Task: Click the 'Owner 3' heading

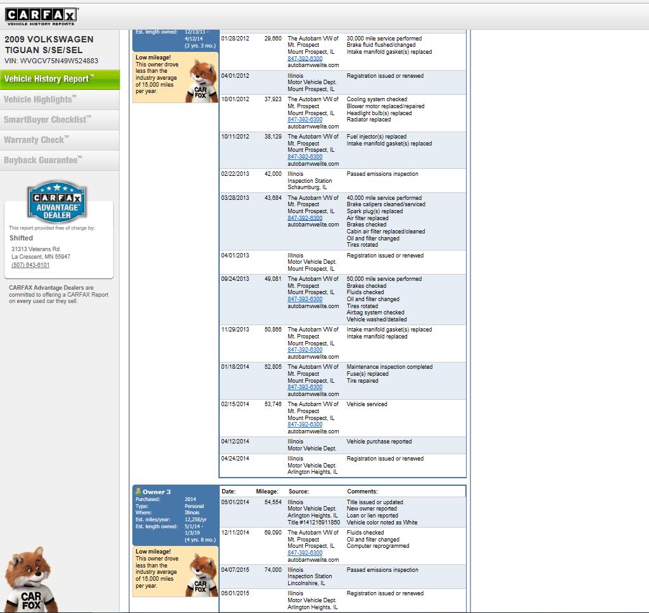Action: click(x=156, y=492)
